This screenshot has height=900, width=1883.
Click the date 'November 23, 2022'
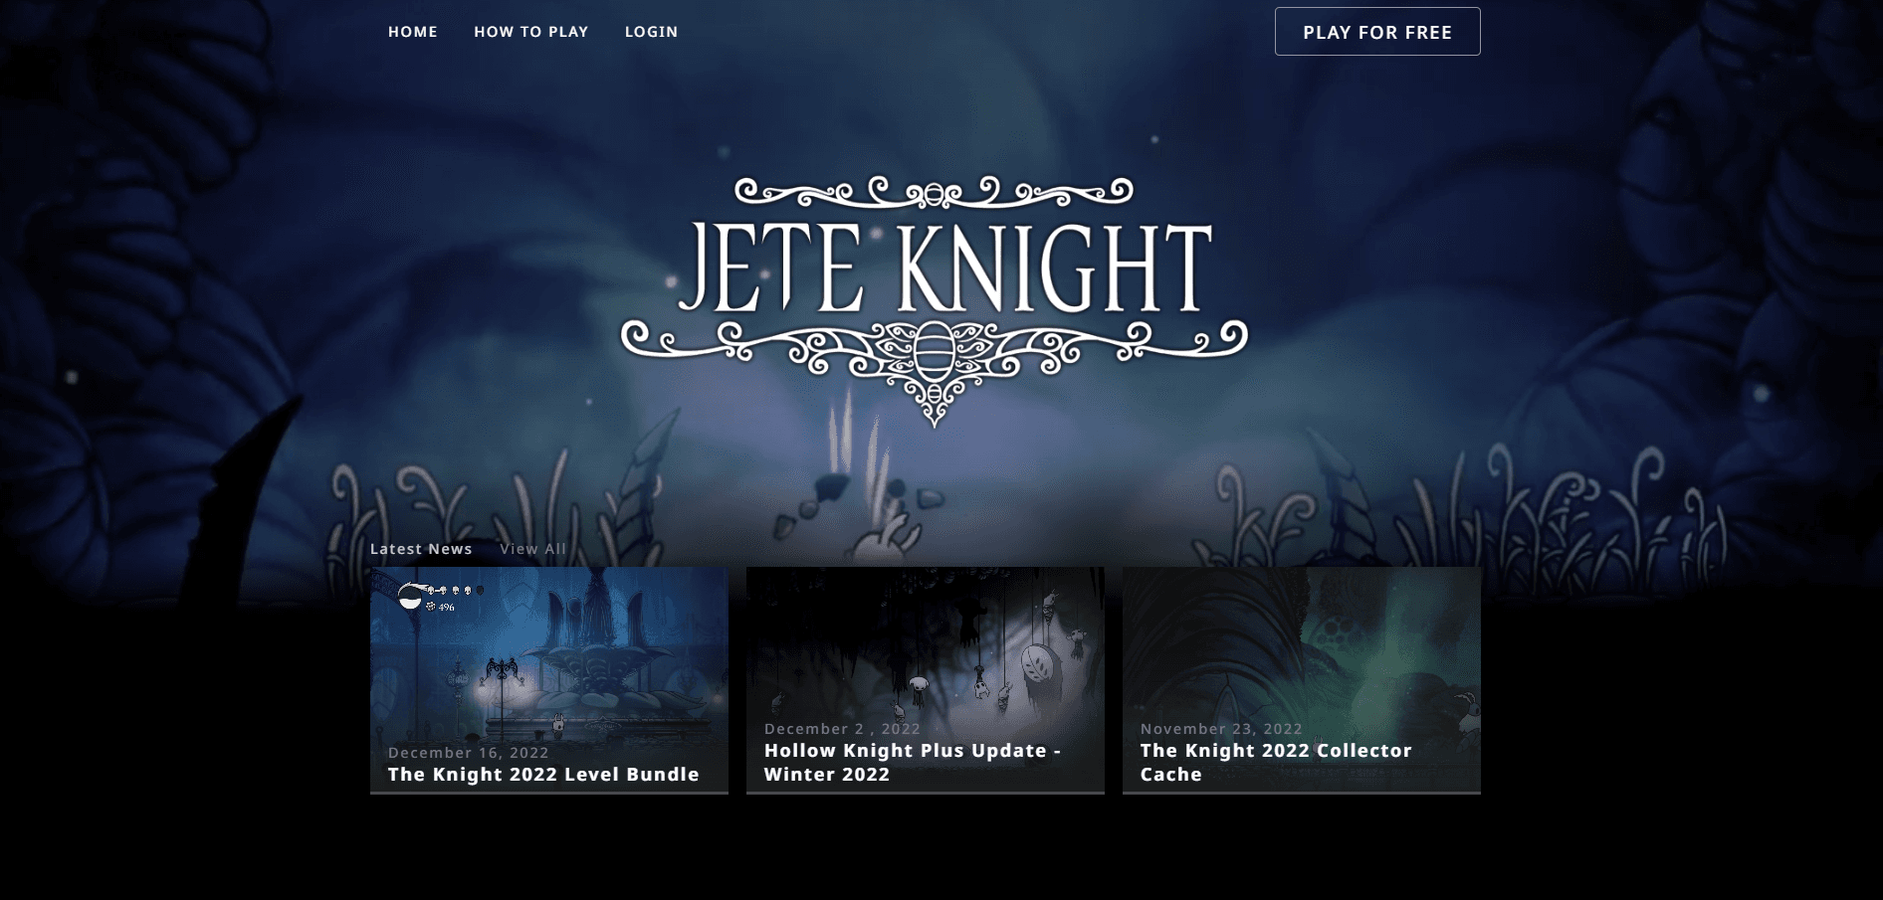point(1221,729)
